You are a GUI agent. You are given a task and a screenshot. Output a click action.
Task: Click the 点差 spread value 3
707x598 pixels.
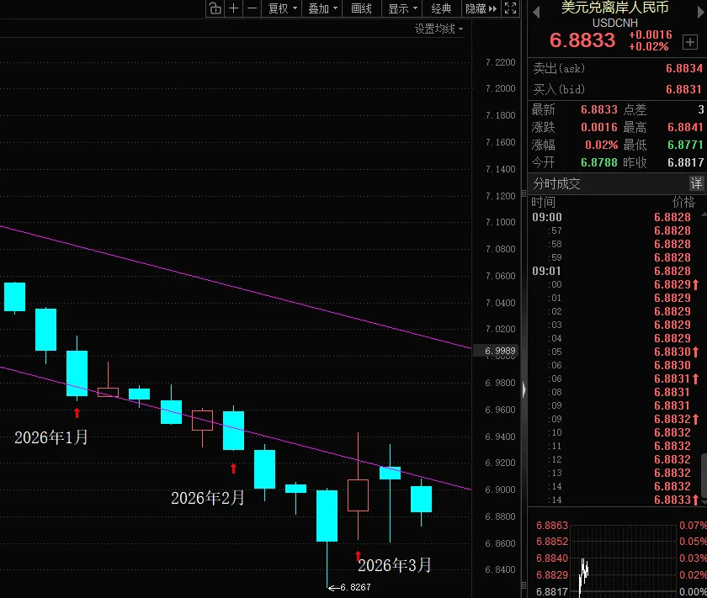(700, 109)
